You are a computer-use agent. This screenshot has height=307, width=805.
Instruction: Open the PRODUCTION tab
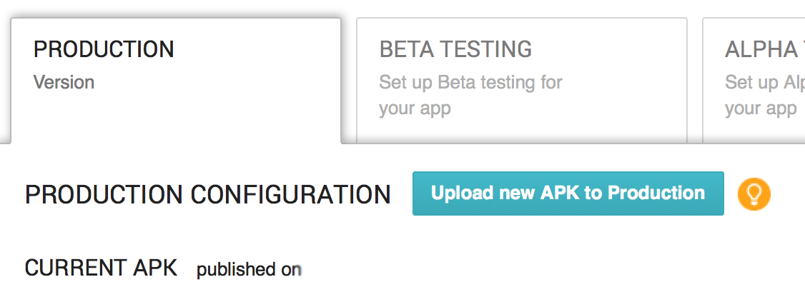pos(176,81)
